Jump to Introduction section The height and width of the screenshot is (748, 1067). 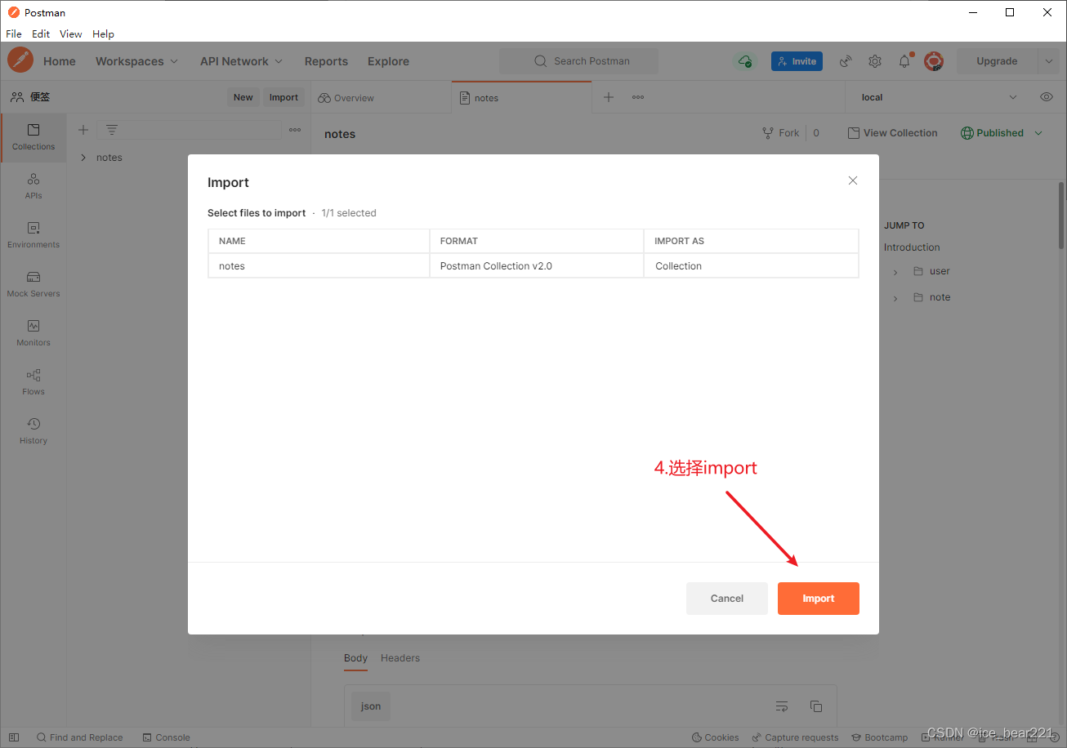tap(912, 247)
